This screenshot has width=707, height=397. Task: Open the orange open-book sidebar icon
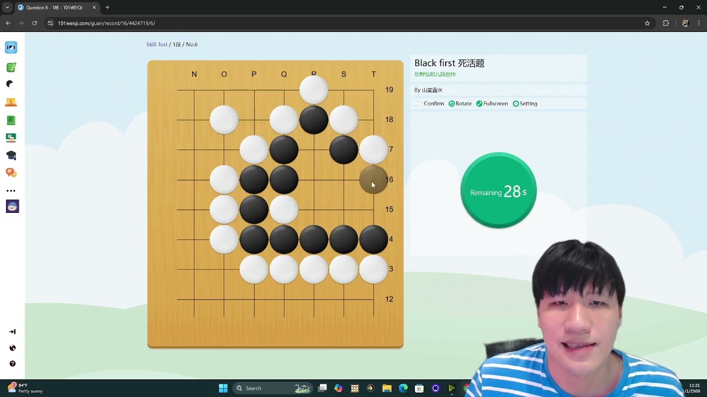[x=11, y=102]
